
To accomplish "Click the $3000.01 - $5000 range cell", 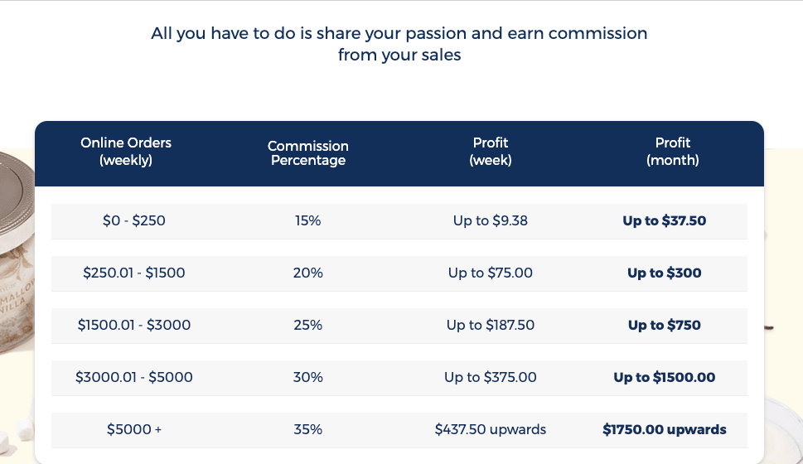I will [x=134, y=378].
